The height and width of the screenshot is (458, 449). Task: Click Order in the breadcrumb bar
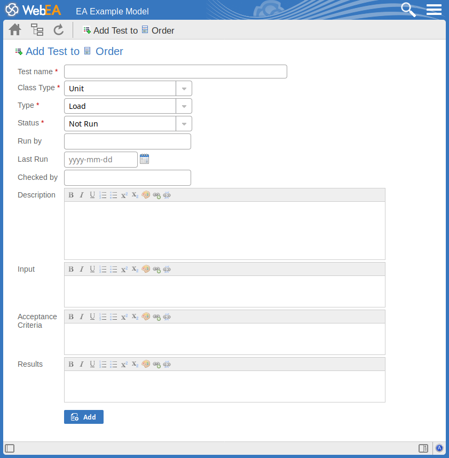tap(162, 30)
